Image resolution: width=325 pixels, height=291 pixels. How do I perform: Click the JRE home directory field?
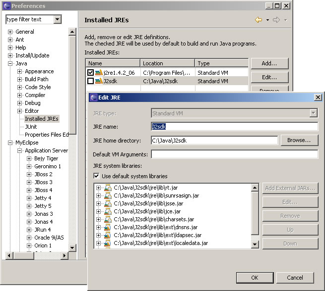pos(214,141)
